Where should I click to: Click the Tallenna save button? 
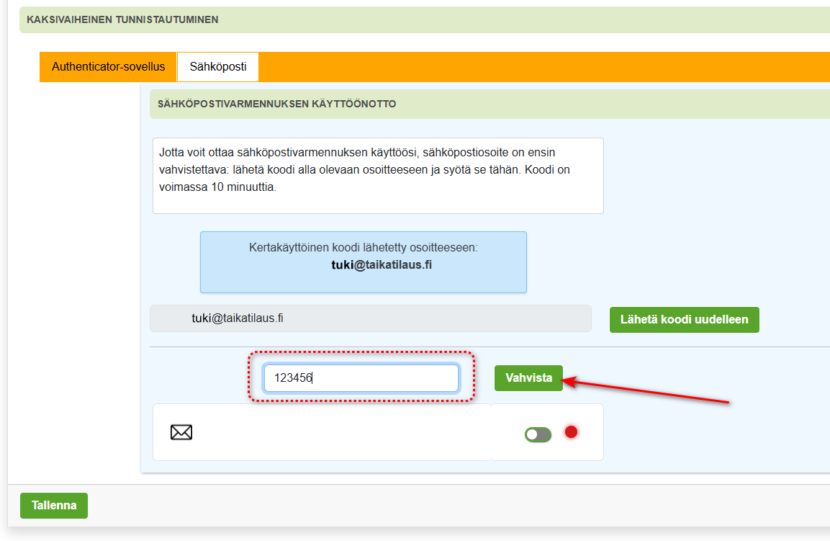(54, 506)
